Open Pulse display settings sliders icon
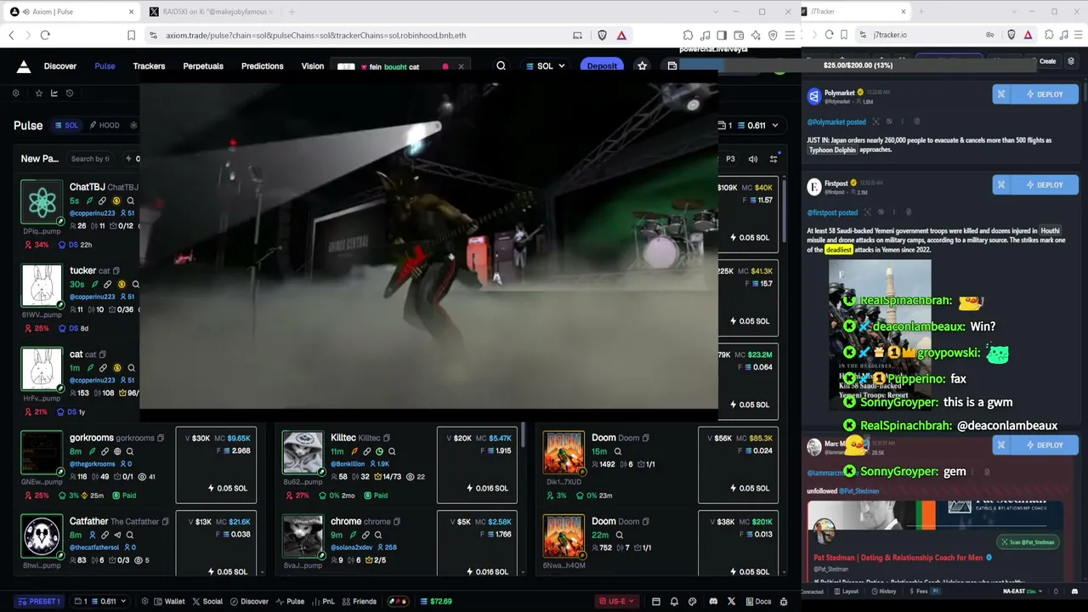Viewport: 1088px width, 612px height. [773, 159]
